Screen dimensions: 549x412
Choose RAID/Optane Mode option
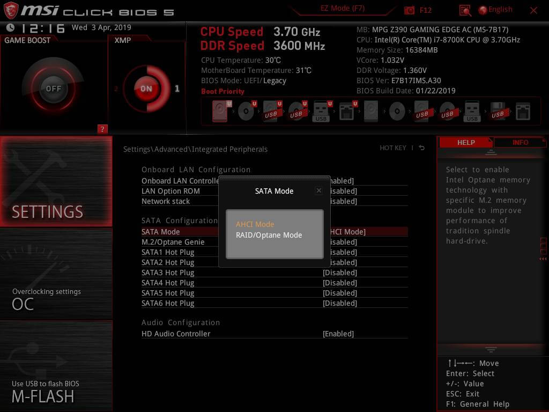click(x=269, y=235)
